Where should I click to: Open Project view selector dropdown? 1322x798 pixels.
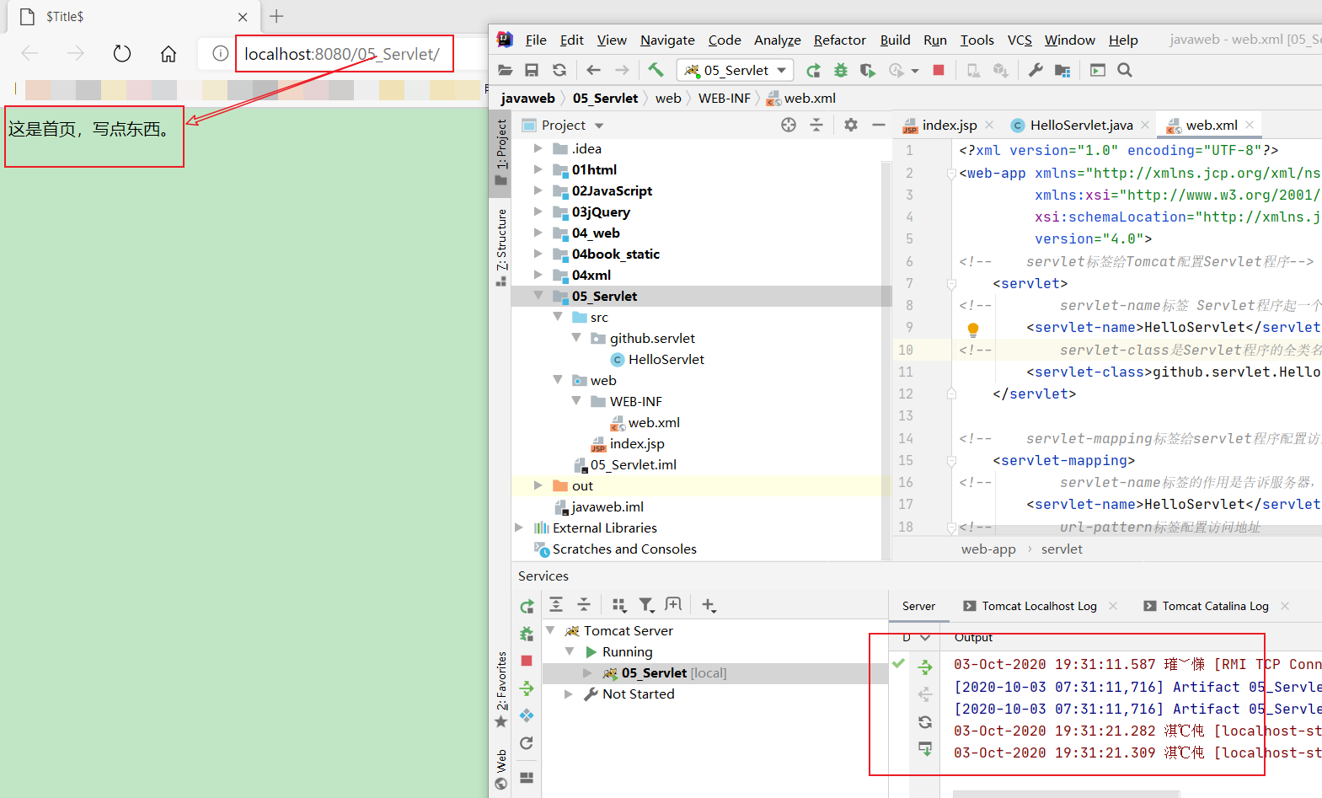599,126
